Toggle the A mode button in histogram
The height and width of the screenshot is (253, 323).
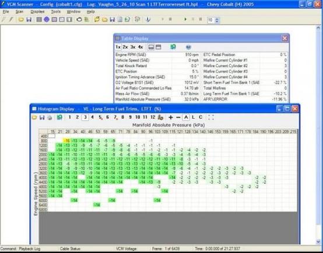pyautogui.click(x=186, y=117)
